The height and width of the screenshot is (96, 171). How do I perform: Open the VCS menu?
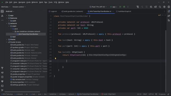(x=55, y=2)
